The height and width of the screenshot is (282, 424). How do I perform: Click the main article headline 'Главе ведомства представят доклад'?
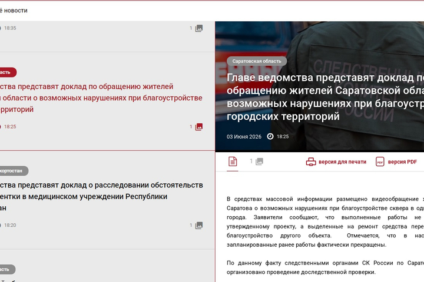click(x=325, y=96)
